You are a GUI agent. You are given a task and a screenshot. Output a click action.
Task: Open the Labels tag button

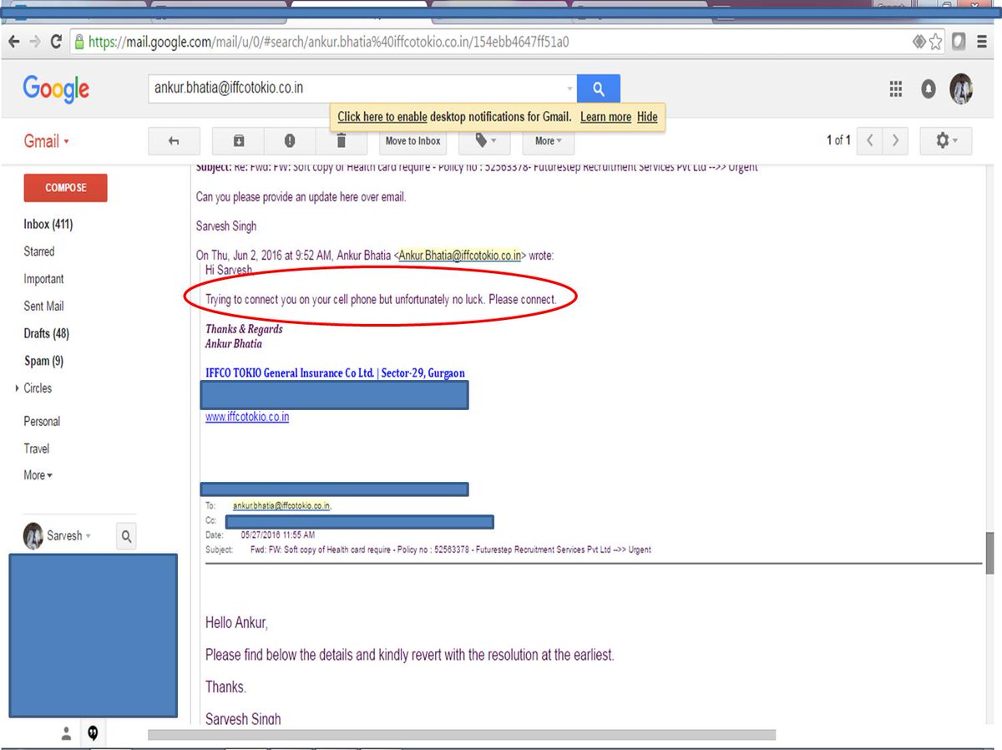click(484, 141)
